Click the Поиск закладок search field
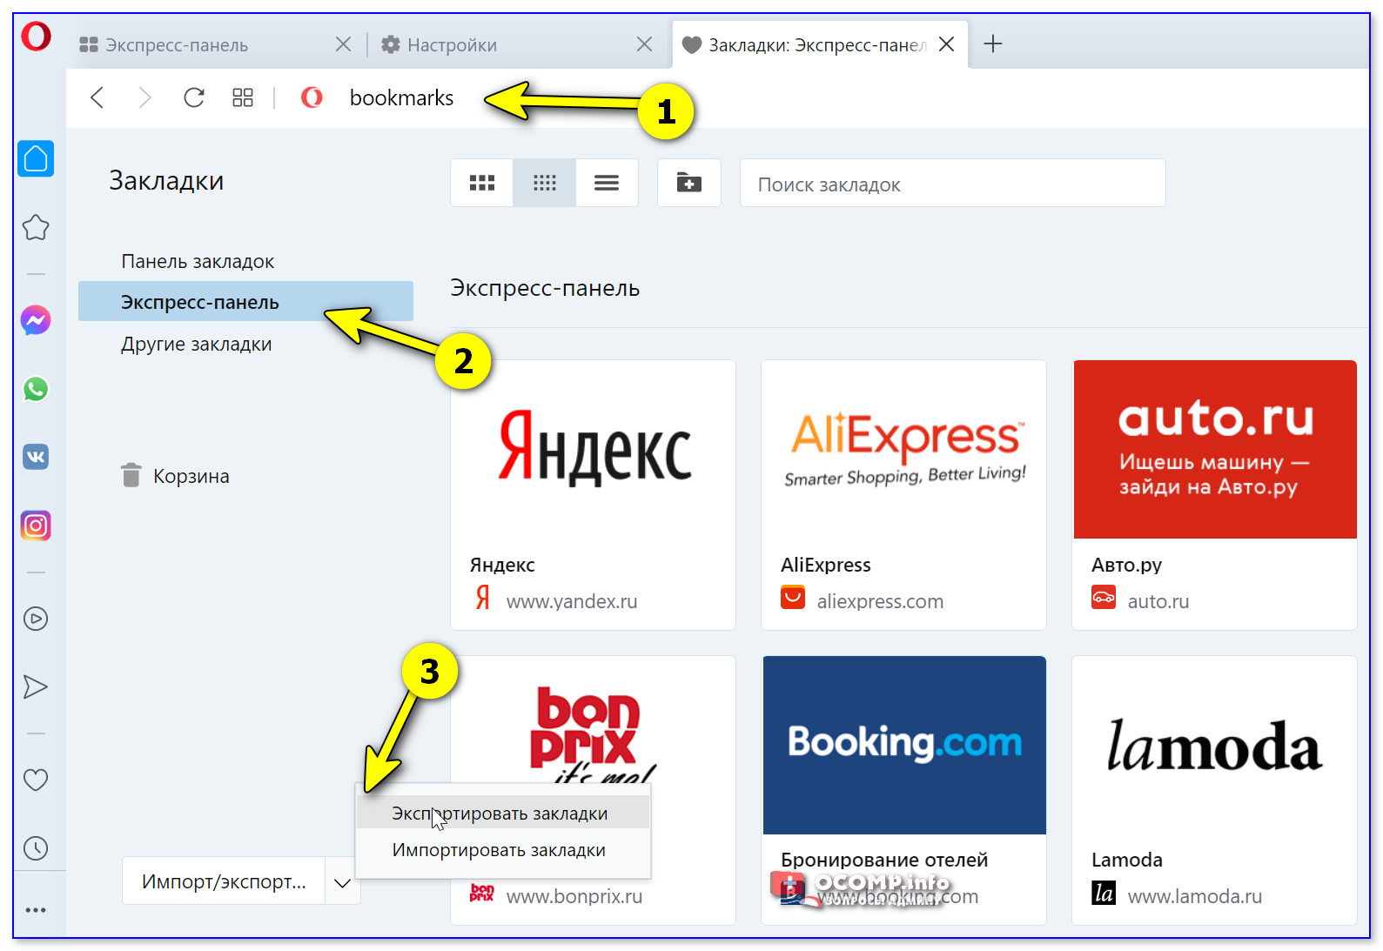The width and height of the screenshot is (1383, 951). (953, 184)
